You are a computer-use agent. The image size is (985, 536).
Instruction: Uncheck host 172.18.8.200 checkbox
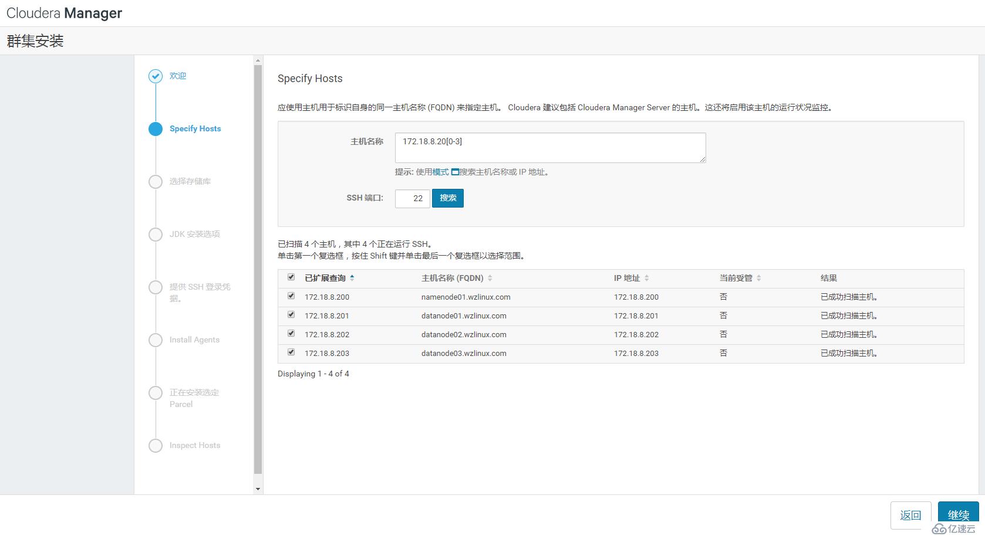(291, 296)
